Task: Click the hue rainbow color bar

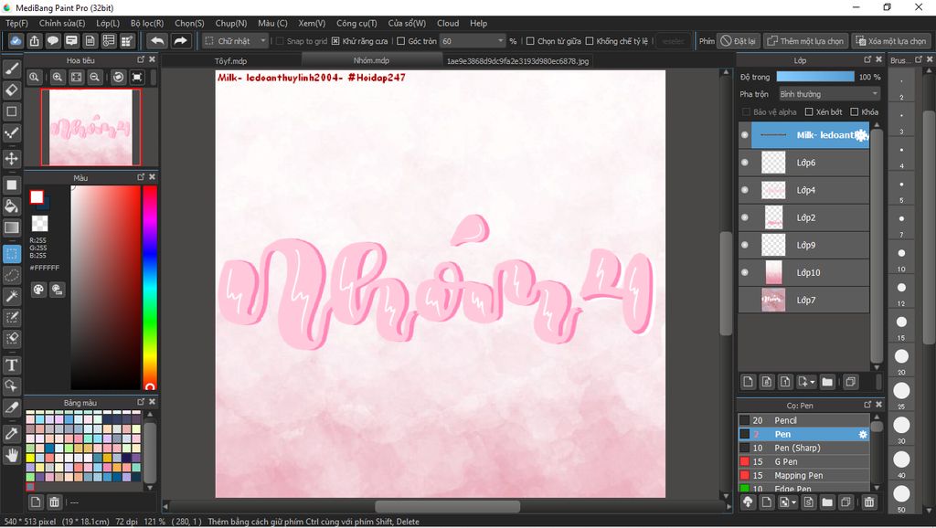Action: (x=149, y=288)
